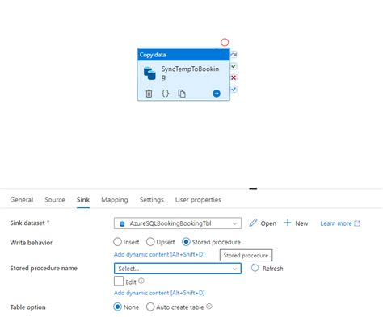
Task: Click the panel collapse handle bar
Action: (253, 189)
